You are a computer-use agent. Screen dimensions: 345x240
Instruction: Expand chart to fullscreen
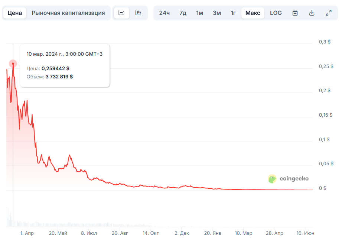328,13
